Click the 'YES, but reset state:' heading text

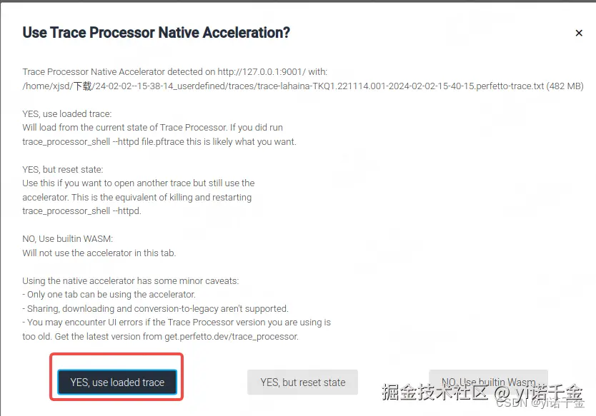63,169
